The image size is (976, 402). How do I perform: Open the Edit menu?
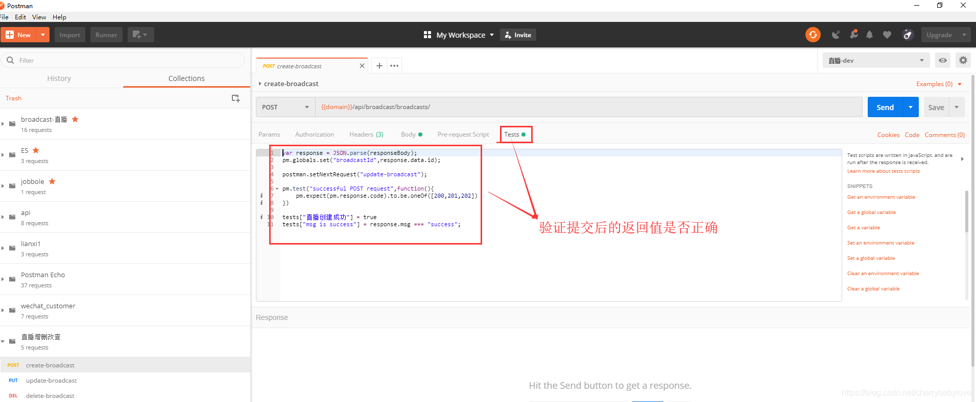coord(20,17)
